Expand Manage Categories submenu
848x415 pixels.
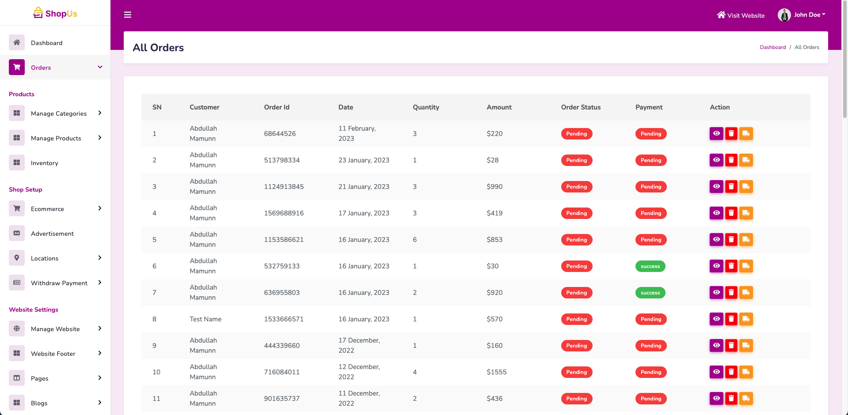(x=100, y=113)
